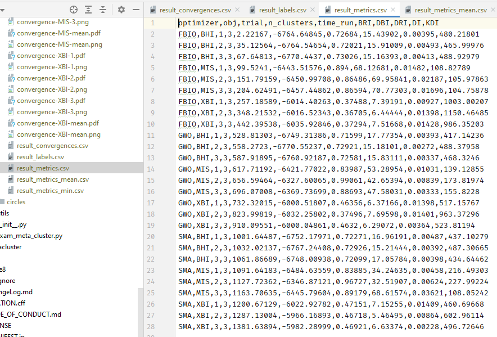497x337 pixels.
Task: Select convergence-XBI-2.pdf in project tree
Action: point(51,78)
